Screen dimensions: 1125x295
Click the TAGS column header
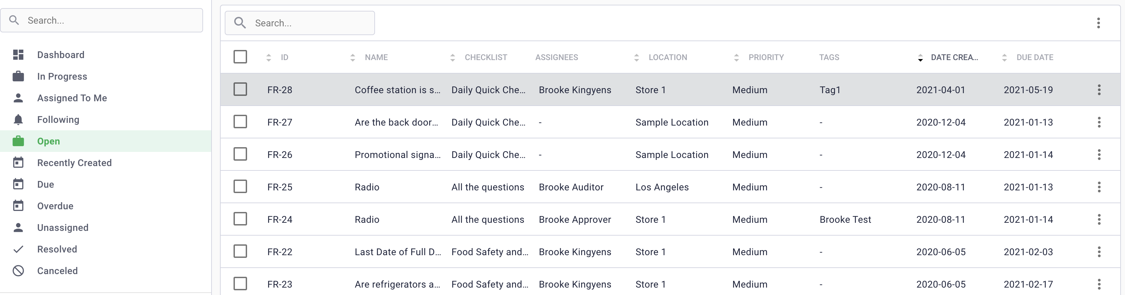(829, 57)
